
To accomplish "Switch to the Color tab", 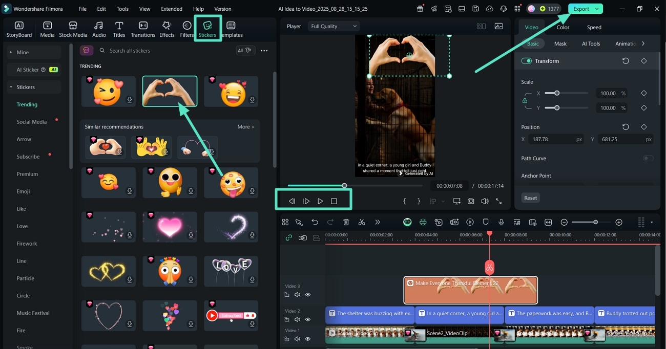I will 563,27.
